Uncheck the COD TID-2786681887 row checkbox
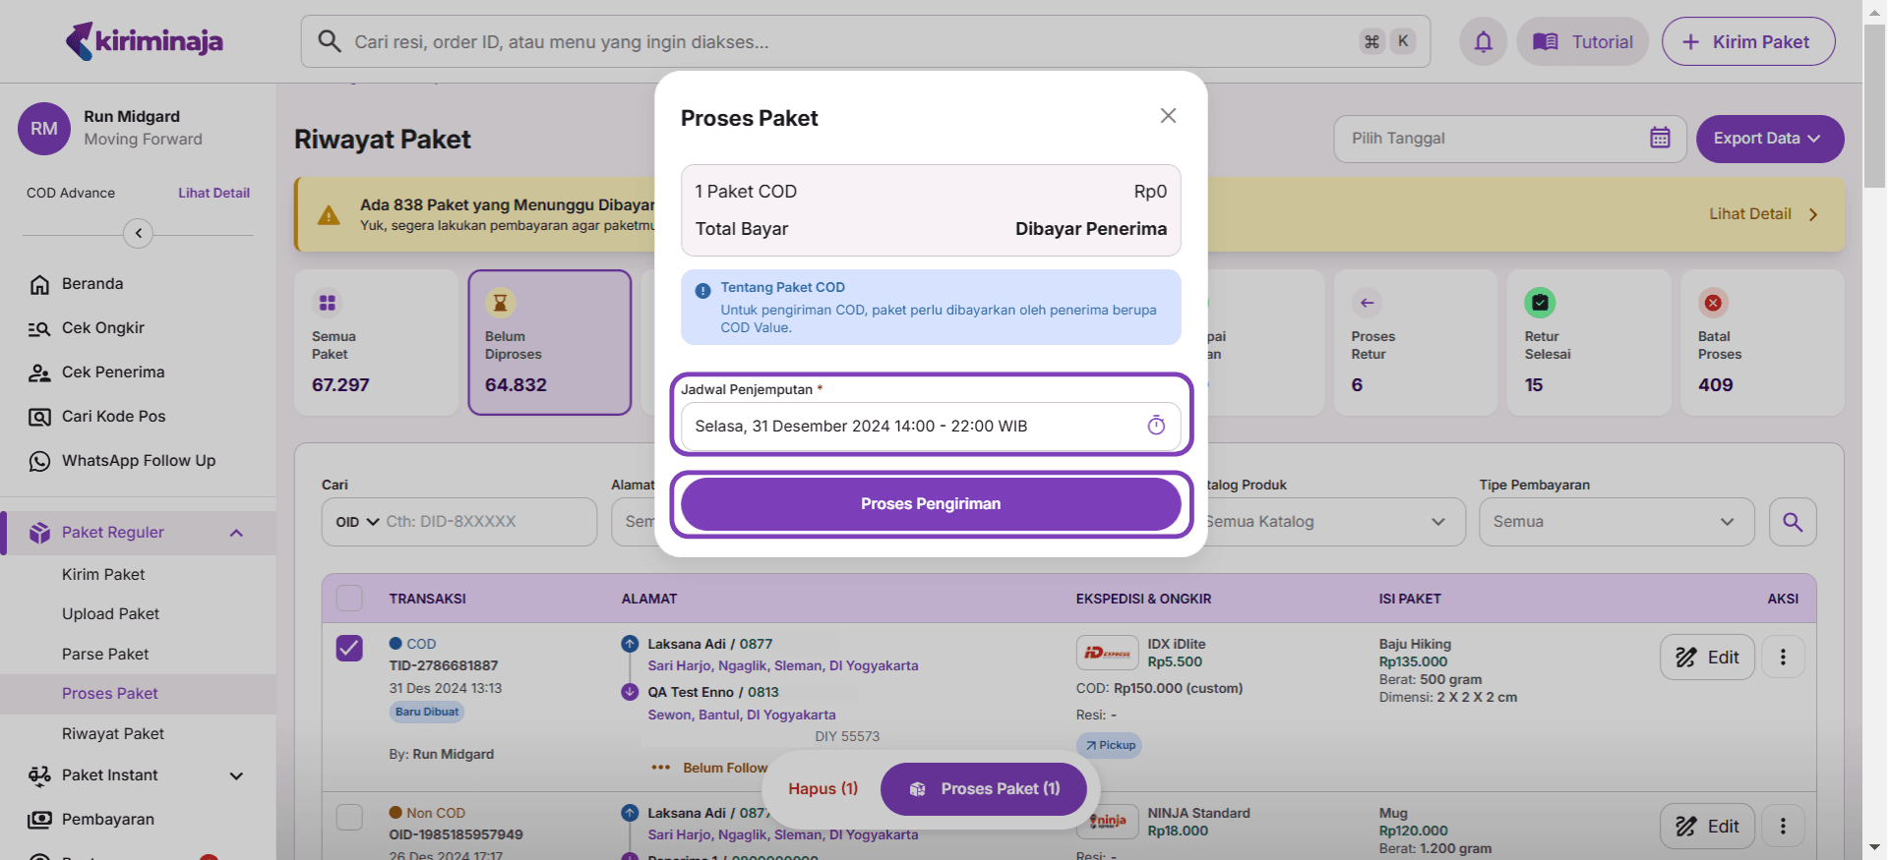Viewport: 1889px width, 860px height. (349, 649)
